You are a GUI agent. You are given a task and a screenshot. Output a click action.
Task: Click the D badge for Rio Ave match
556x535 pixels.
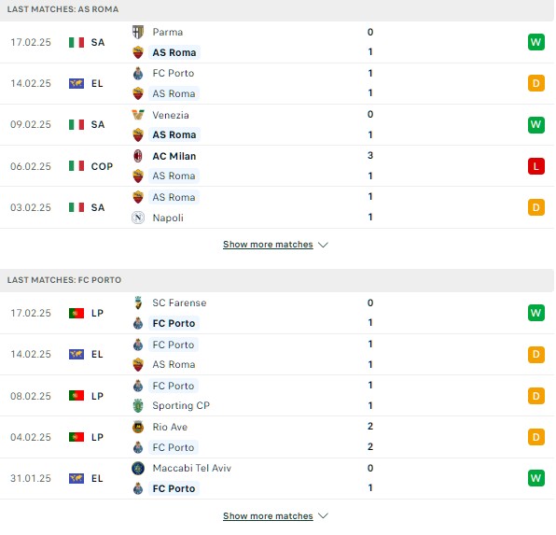pos(536,437)
